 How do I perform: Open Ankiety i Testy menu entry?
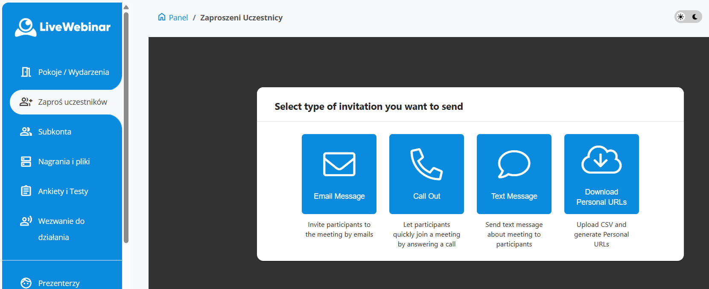(63, 191)
